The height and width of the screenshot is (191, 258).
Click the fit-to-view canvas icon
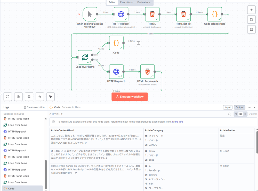point(8,97)
